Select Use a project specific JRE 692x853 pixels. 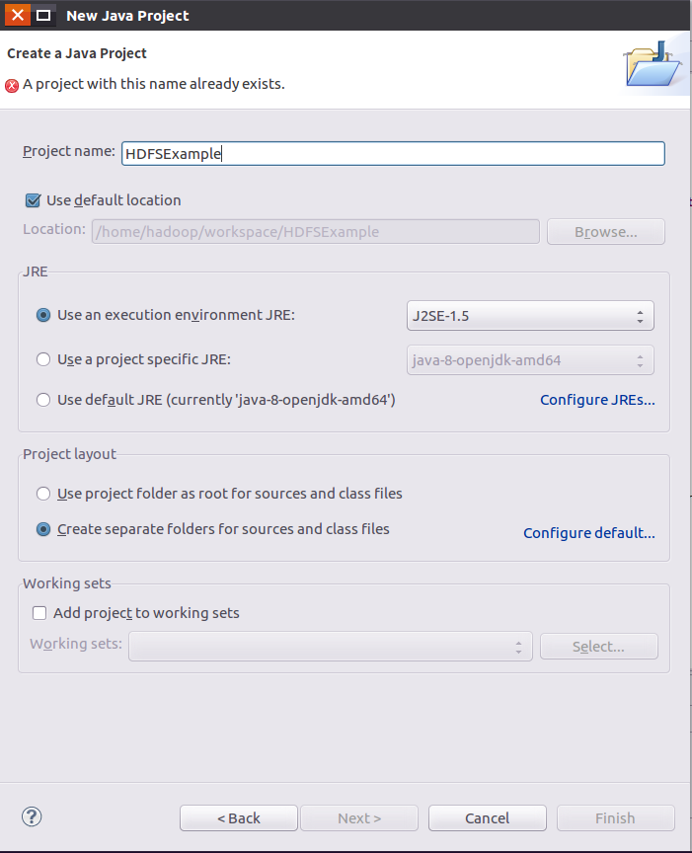[43, 359]
